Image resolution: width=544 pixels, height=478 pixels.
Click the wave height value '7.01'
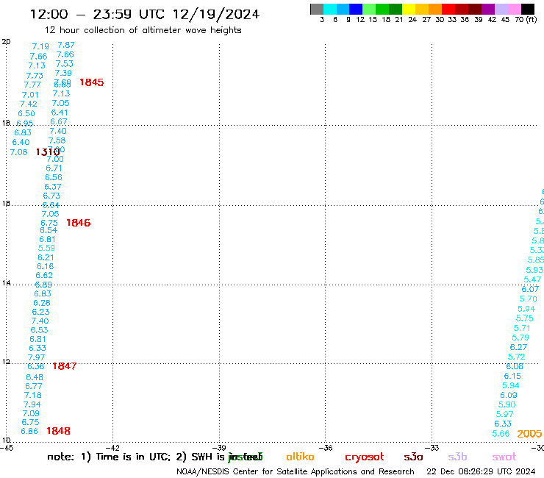coord(30,95)
